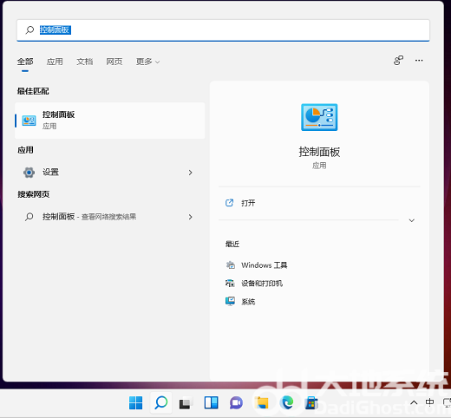The width and height of the screenshot is (451, 418).
Task: Open Task View from taskbar
Action: [x=186, y=403]
